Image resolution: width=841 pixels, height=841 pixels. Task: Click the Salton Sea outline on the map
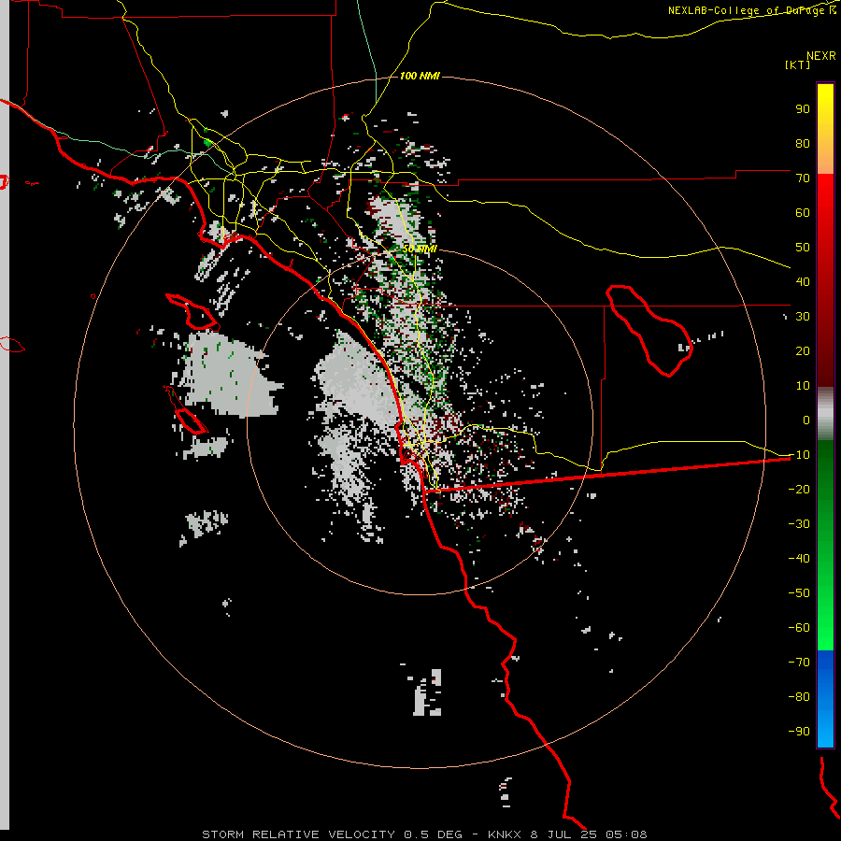[x=649, y=331]
